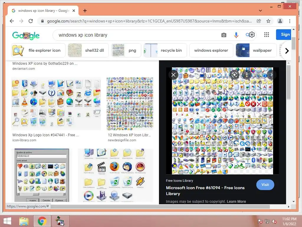
Task: Click the Chrome taskbar icon
Action: click(x=42, y=221)
